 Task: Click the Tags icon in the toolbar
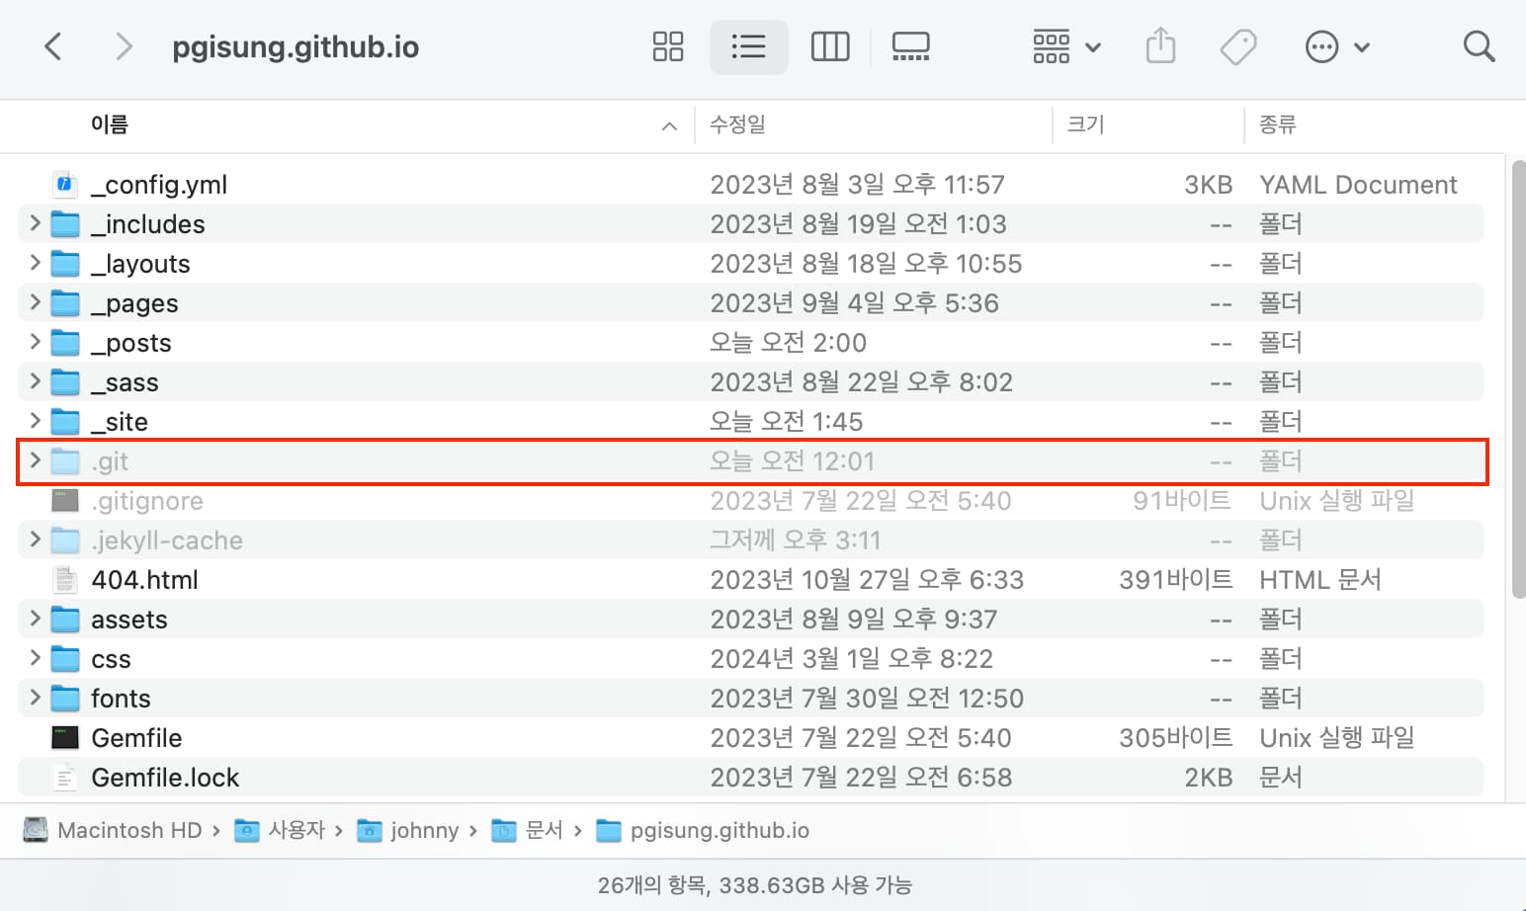pyautogui.click(x=1237, y=46)
